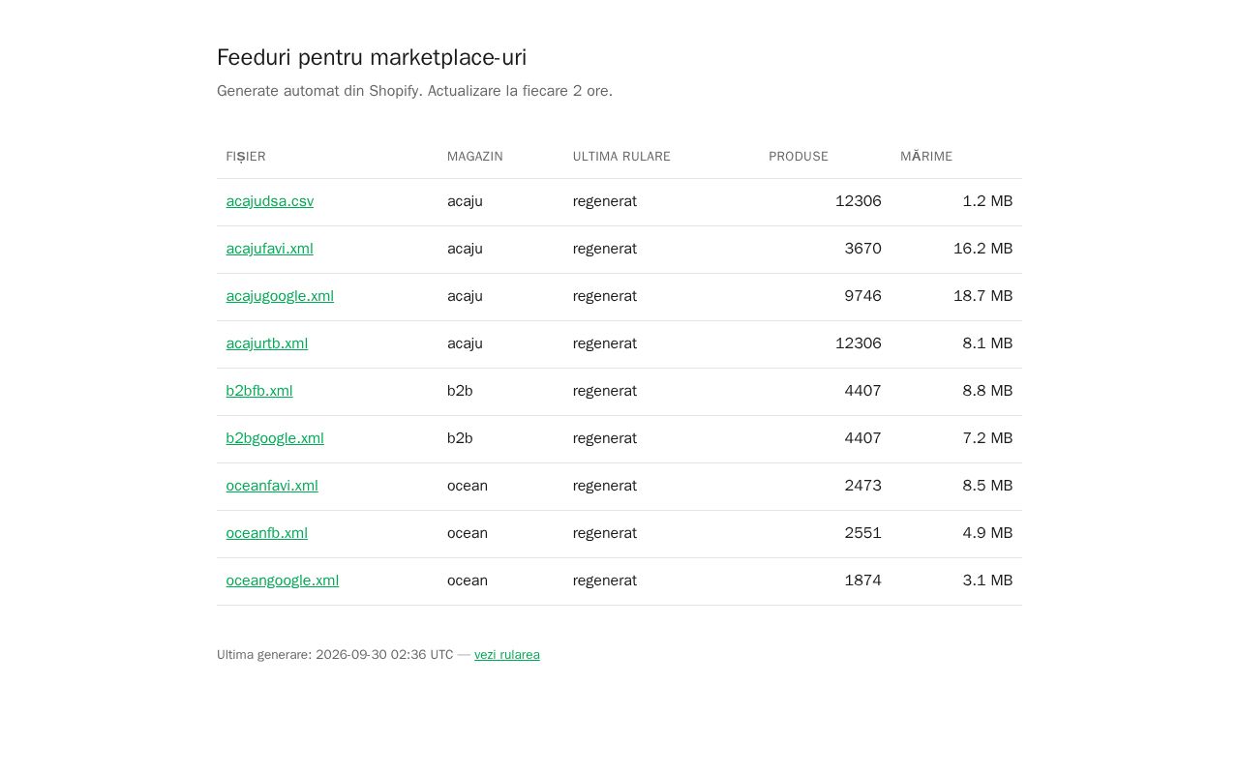Click the 12306 count in acajurtb.xml row
The height and width of the screenshot is (774, 1239).
click(x=859, y=343)
